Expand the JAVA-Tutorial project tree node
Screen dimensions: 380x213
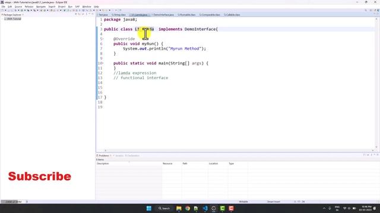click(x=2, y=19)
